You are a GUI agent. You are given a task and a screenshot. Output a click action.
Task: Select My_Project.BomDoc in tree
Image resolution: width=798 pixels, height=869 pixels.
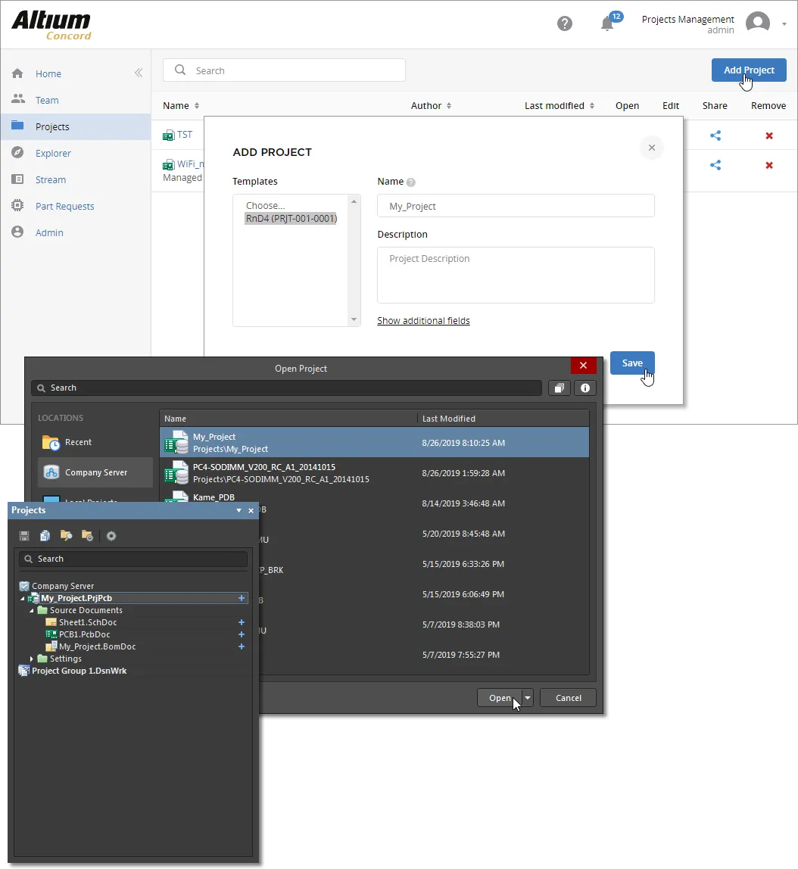[97, 646]
